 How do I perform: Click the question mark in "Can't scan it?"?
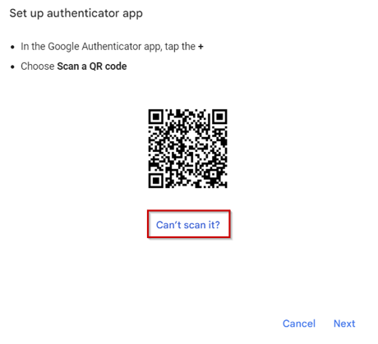pos(217,225)
